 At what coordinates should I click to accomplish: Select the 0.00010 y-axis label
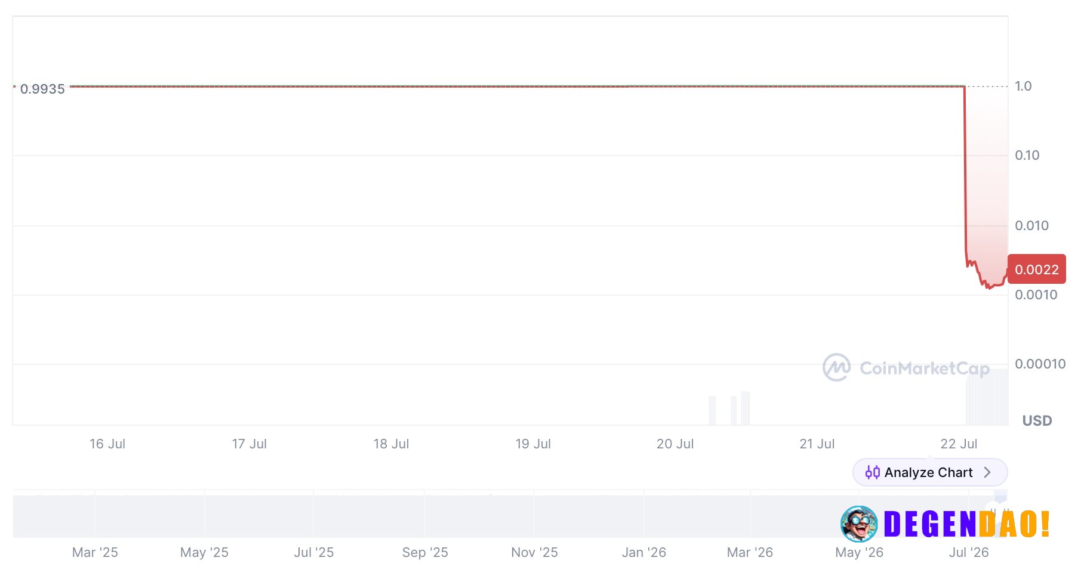[x=1040, y=364]
